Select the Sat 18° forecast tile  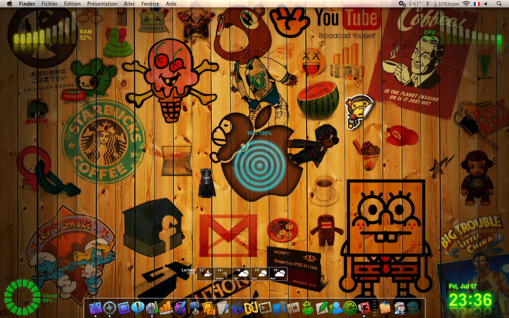(242, 274)
